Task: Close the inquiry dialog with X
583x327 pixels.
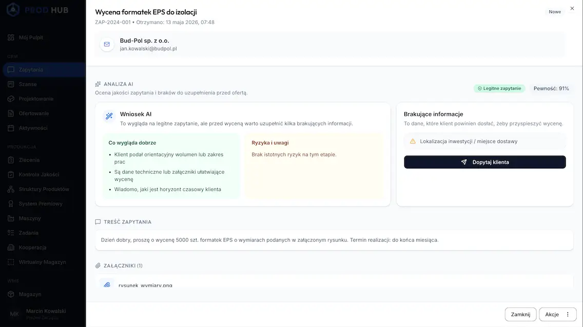Action: [x=572, y=8]
